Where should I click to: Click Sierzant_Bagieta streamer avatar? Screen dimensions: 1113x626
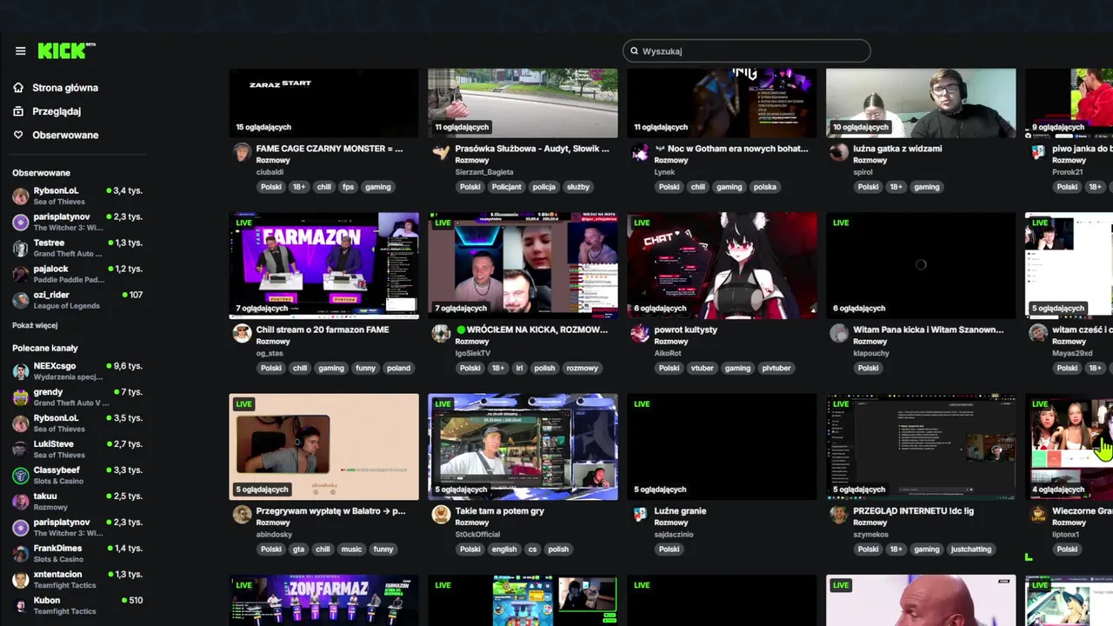(441, 152)
